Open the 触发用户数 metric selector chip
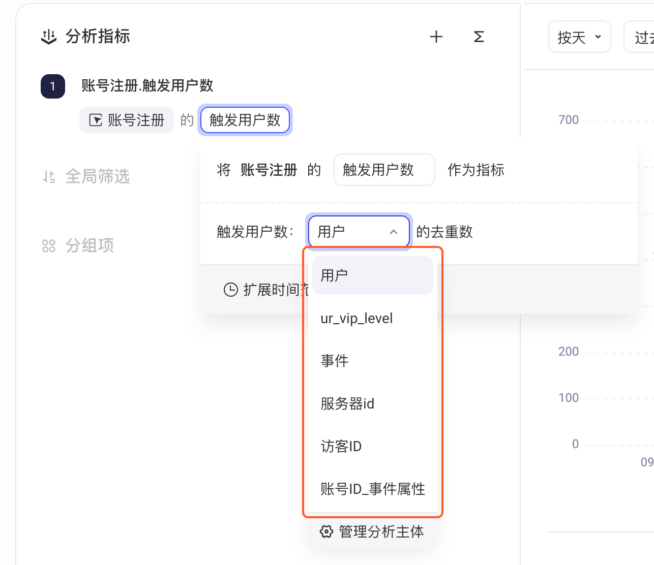This screenshot has width=654, height=565. (245, 120)
